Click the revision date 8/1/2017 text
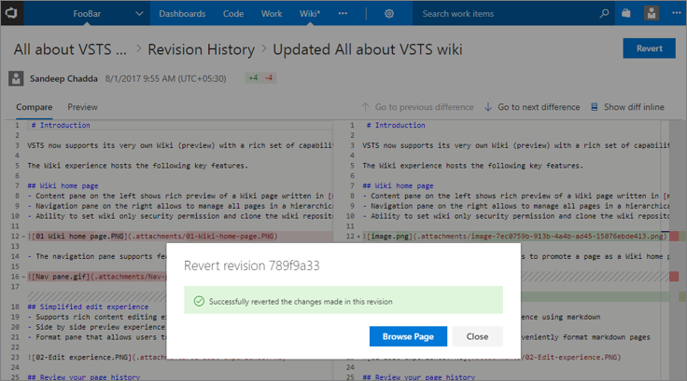The height and width of the screenshot is (381, 687). coord(165,79)
